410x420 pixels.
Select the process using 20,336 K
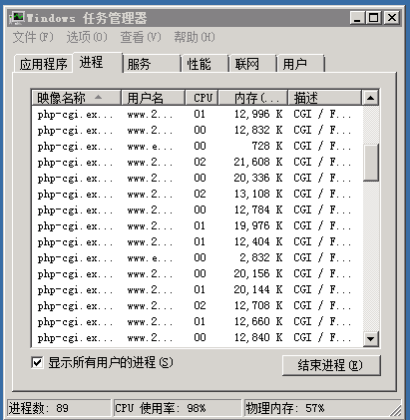coord(197,178)
